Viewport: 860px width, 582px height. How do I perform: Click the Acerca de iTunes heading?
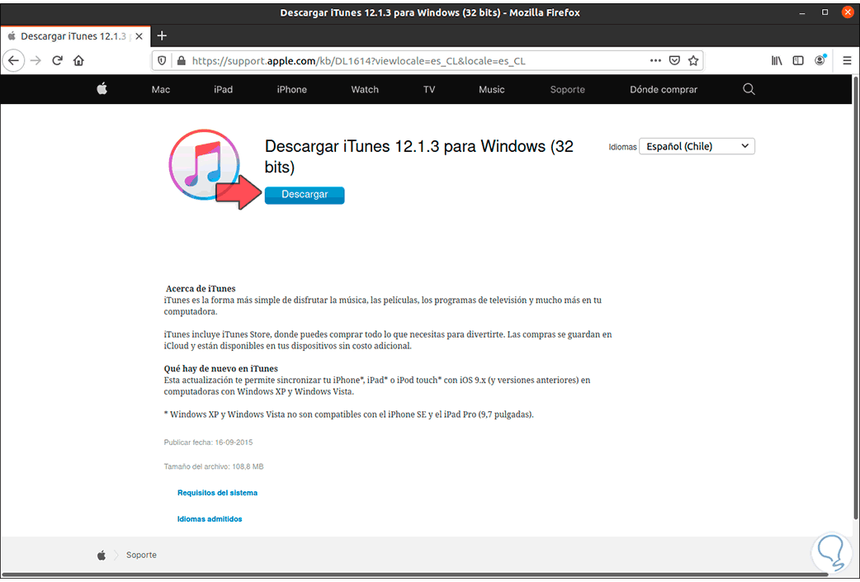click(201, 289)
